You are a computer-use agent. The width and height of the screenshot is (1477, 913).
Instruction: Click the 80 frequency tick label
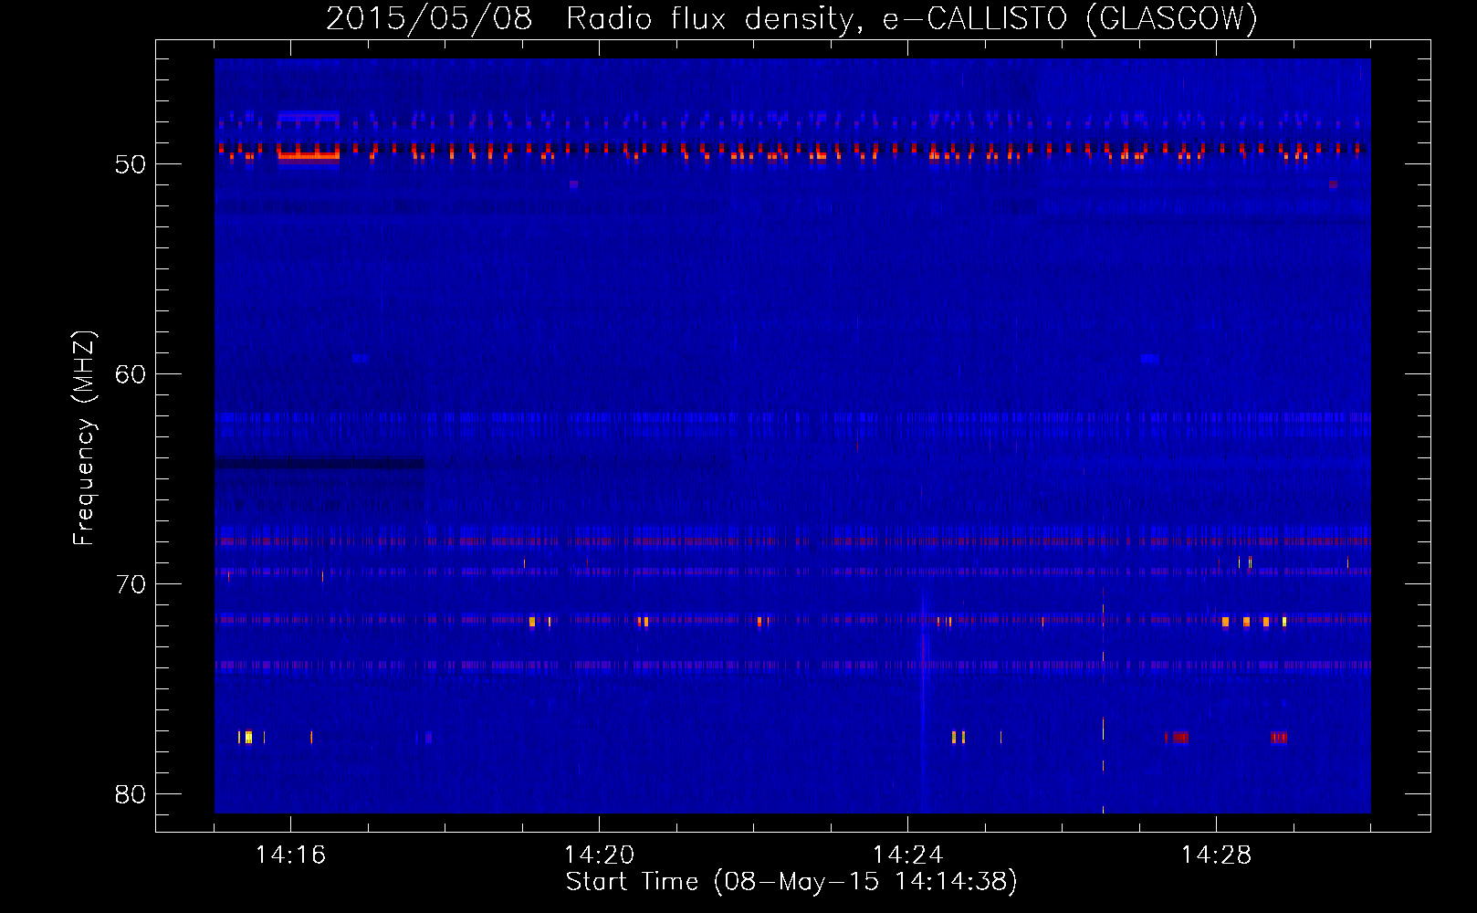pos(131,794)
